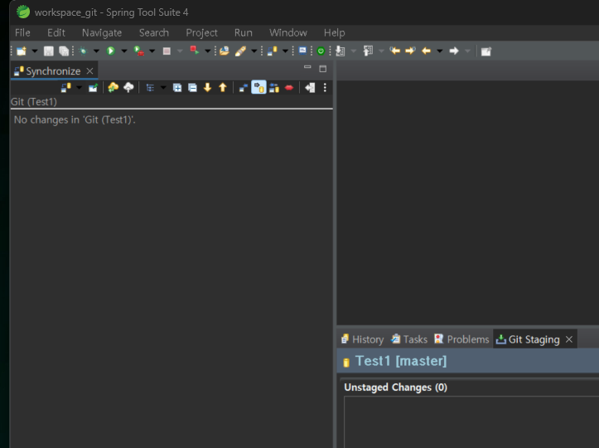
Task: Expand the Search dropdown arrow in main toolbar
Action: [x=254, y=51]
